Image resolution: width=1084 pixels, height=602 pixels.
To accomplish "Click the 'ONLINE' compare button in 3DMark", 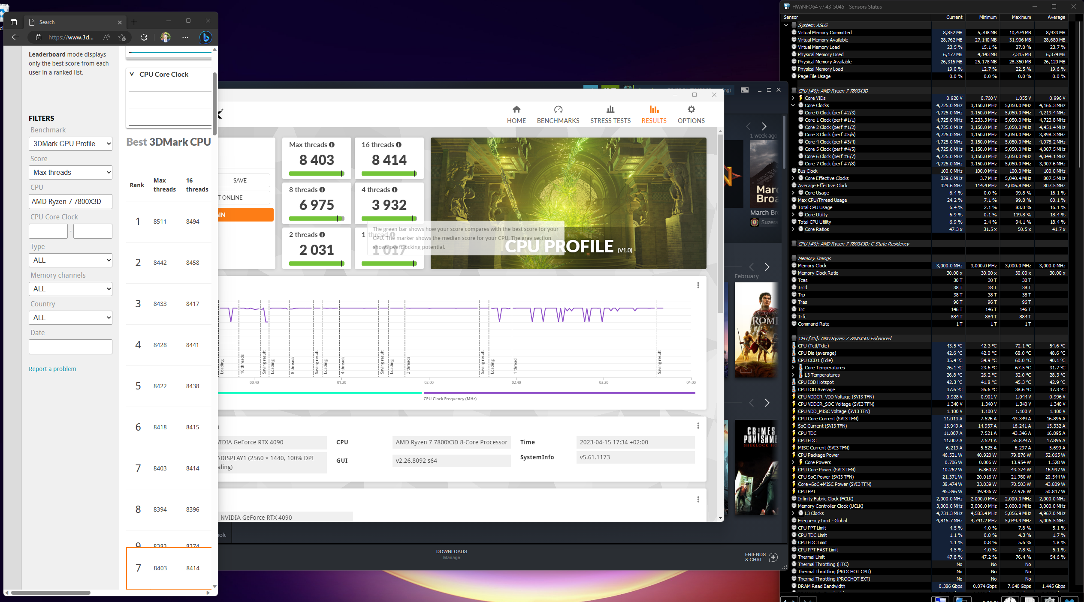I will (244, 198).
